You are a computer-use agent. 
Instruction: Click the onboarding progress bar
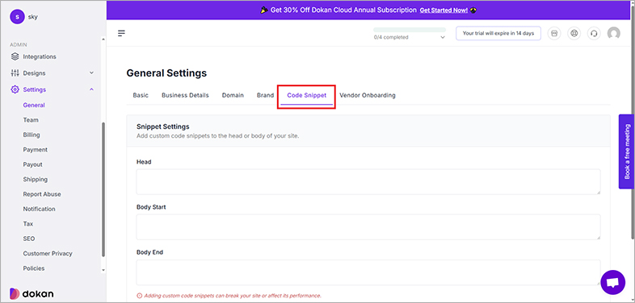coord(410,30)
